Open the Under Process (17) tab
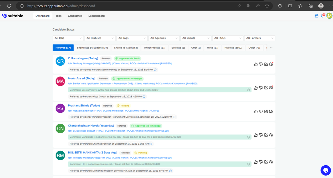This screenshot has width=333, height=178. click(155, 48)
